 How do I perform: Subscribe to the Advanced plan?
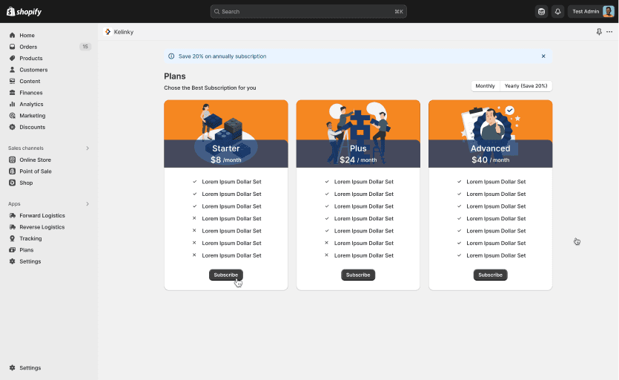[x=490, y=275]
